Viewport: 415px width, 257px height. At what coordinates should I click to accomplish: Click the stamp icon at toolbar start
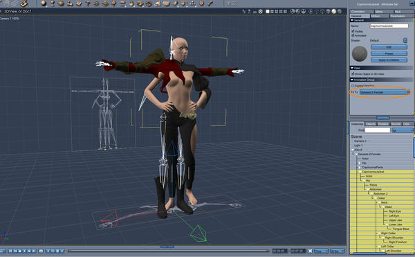point(24,3)
